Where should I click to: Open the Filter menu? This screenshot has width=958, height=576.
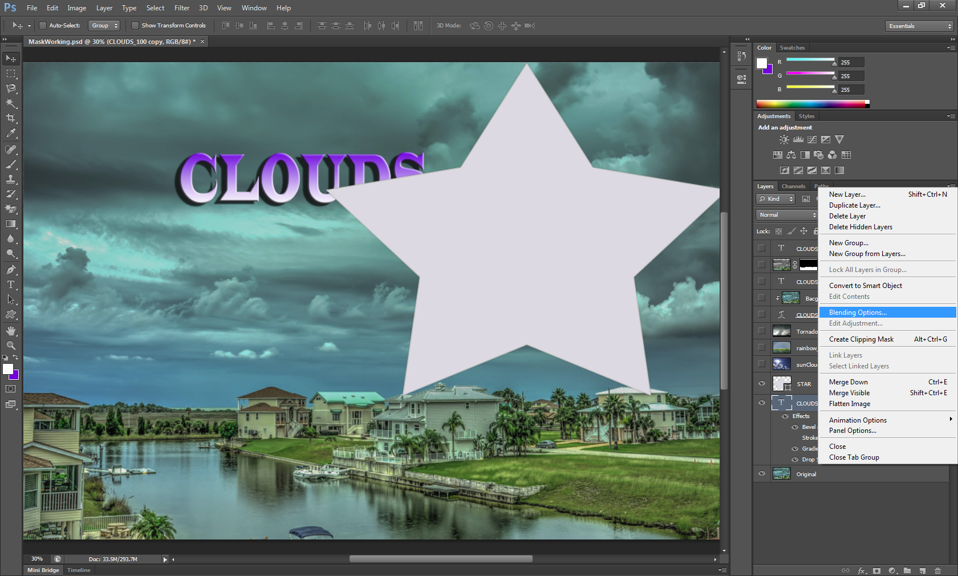[x=181, y=8]
